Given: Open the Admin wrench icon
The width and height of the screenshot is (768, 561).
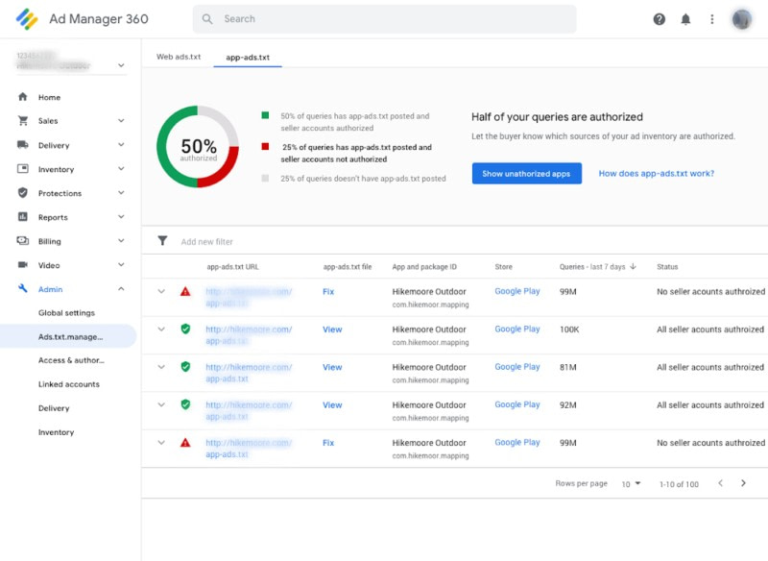Looking at the screenshot, I should (22, 288).
